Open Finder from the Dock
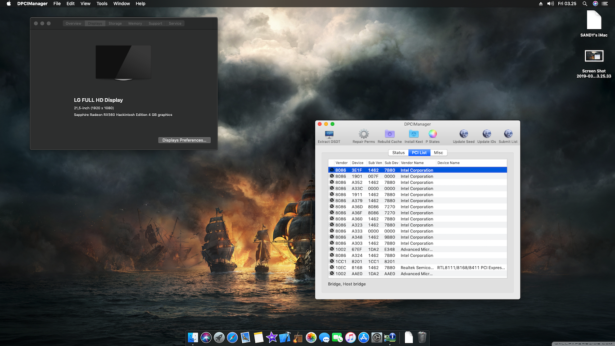The image size is (615, 346). tap(193, 337)
